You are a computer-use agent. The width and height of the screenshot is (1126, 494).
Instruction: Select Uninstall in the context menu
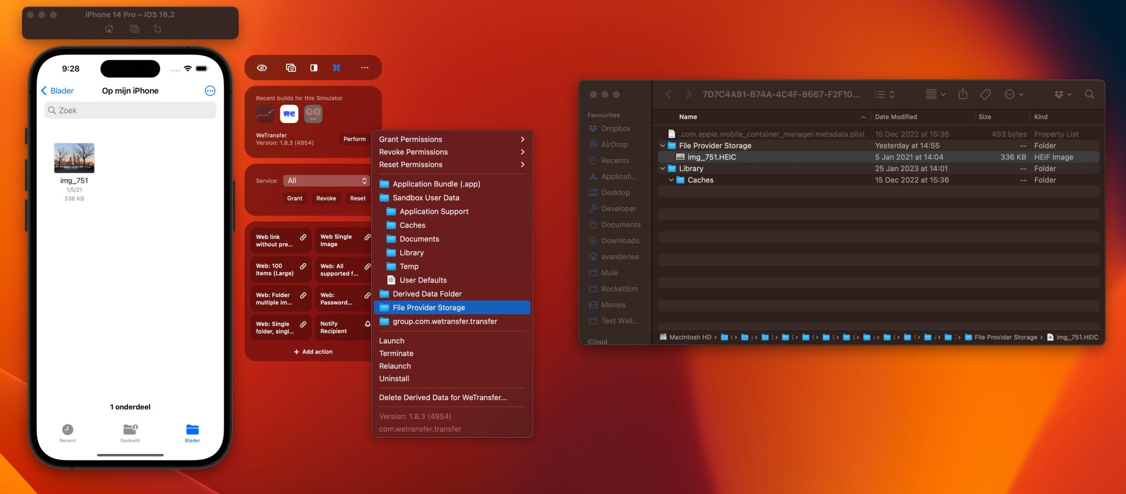tap(452, 379)
